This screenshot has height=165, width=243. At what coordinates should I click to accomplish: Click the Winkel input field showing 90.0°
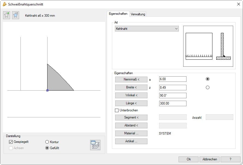173,95
